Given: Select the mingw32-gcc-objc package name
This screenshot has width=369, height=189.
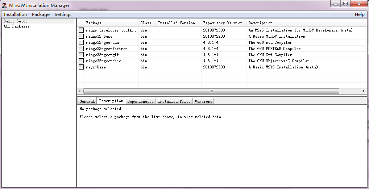Looking at the screenshot, I should (103, 61).
